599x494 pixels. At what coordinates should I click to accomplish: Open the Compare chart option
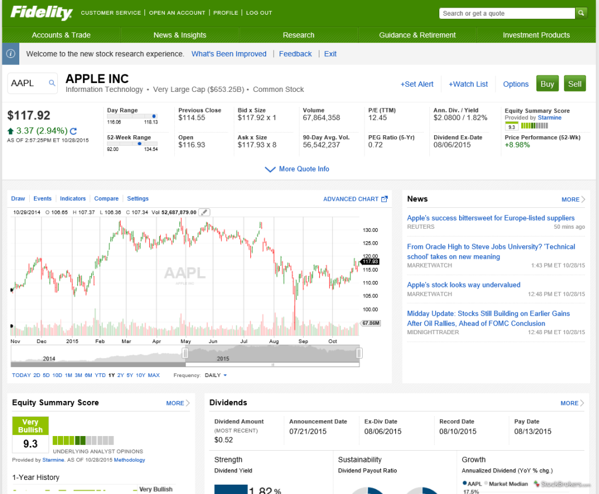(x=106, y=198)
